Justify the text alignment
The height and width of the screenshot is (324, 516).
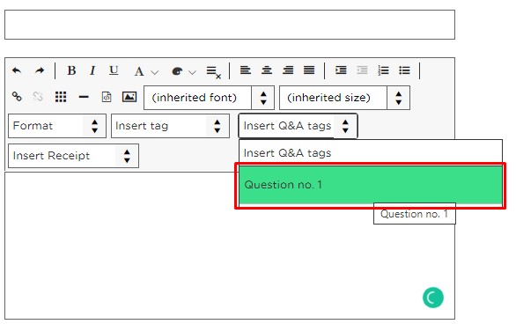coord(309,70)
